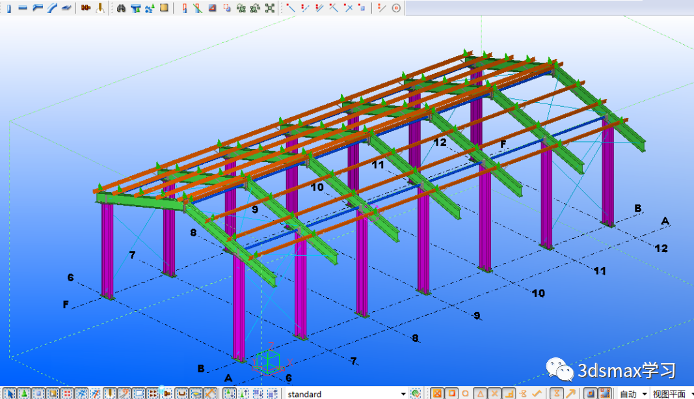This screenshot has width=694, height=399.
Task: Toggle the Select single bolts switch
Action: [x=167, y=394]
